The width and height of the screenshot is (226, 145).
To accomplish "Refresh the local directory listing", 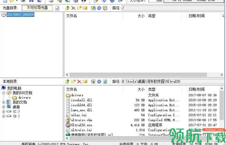I will tap(105, 82).
